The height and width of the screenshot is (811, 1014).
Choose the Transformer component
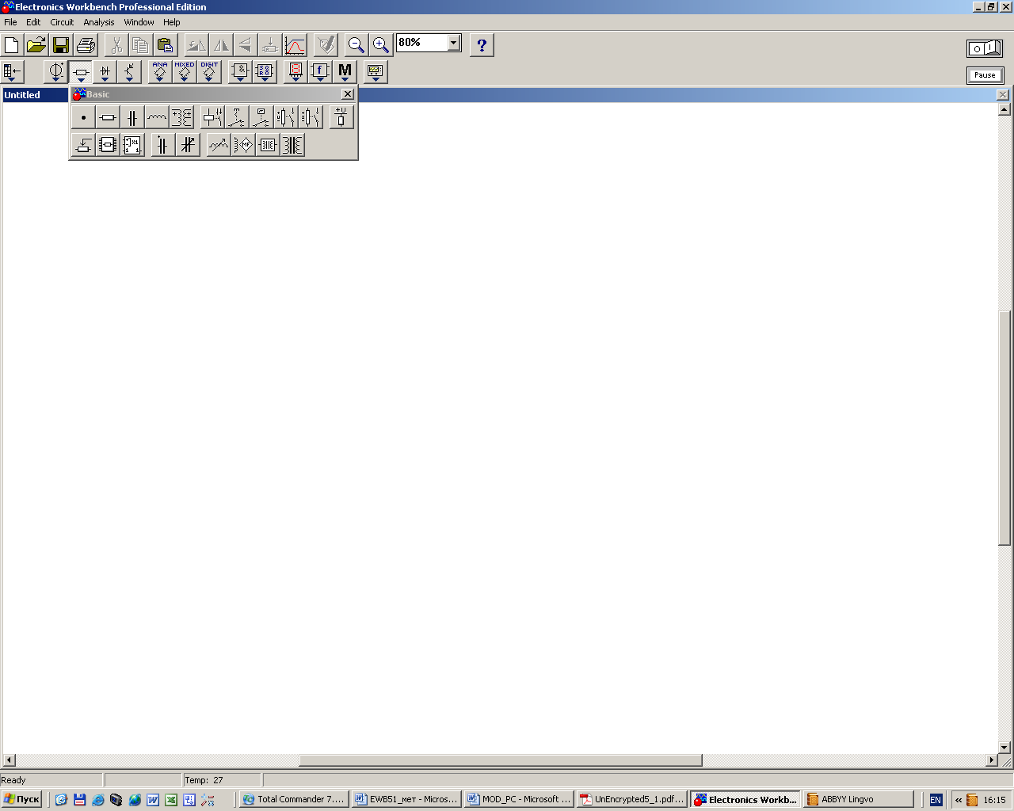pos(181,118)
